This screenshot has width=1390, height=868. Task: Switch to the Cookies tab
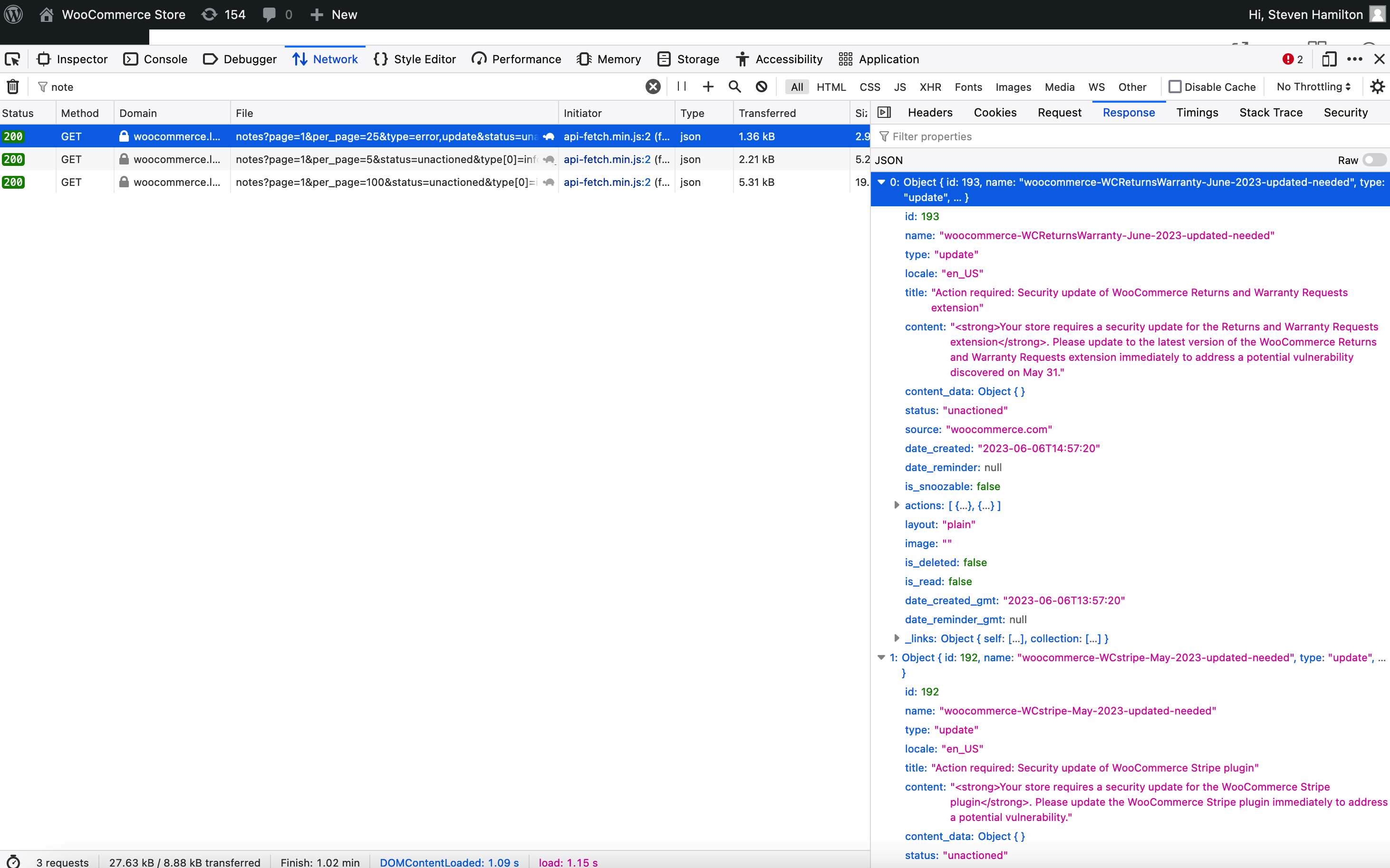tap(995, 113)
